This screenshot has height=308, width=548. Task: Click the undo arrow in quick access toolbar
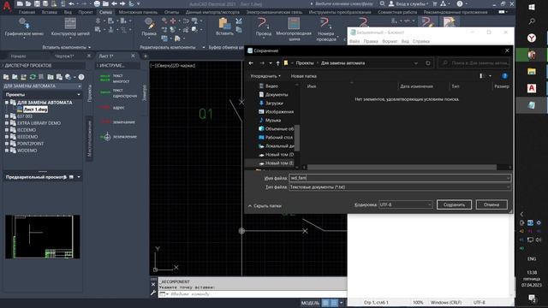pyautogui.click(x=71, y=3)
